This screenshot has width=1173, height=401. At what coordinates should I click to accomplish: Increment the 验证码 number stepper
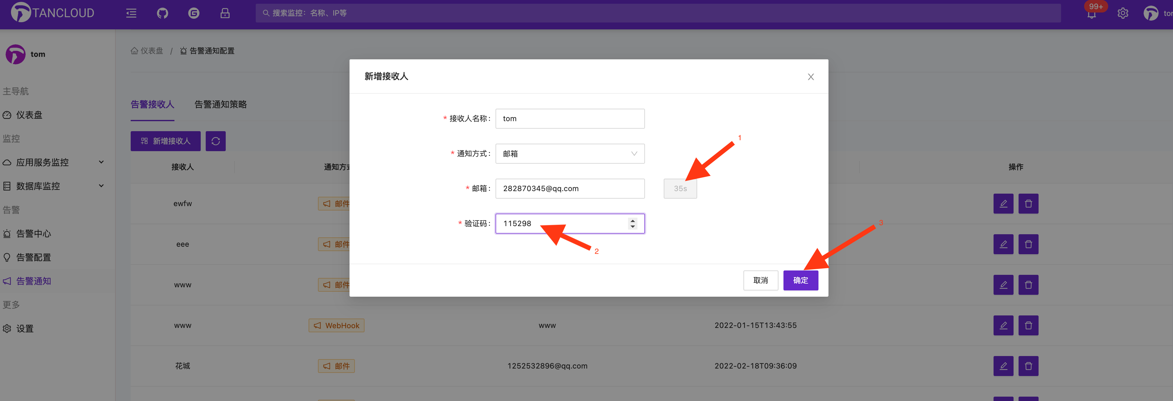[632, 220]
